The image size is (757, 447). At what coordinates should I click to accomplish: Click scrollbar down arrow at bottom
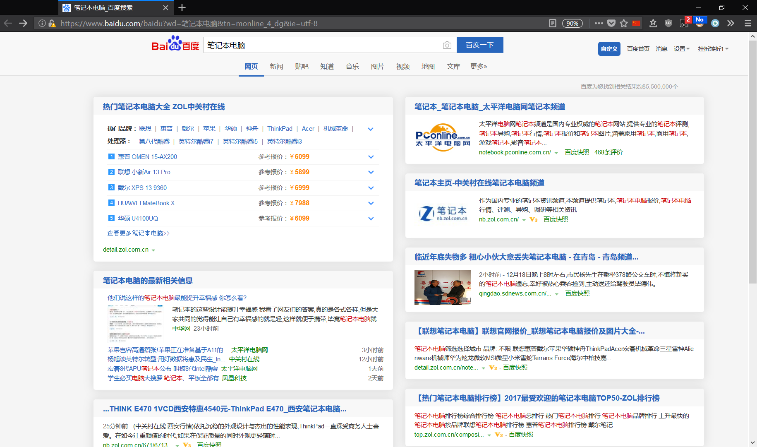coord(752,442)
